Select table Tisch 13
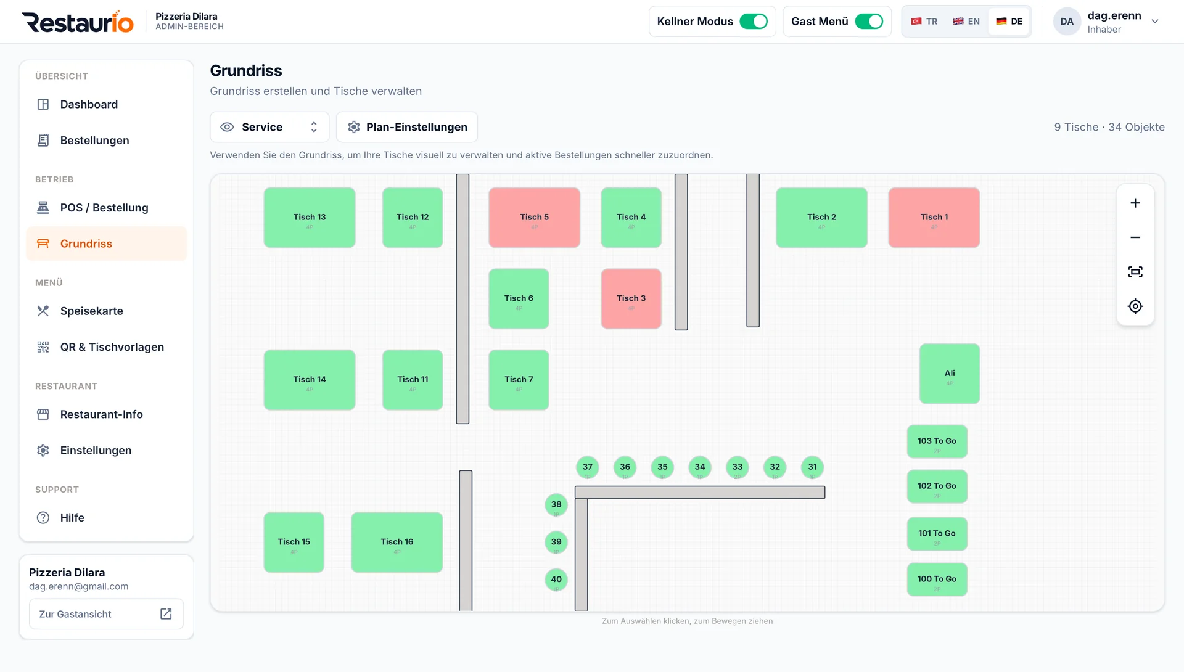Image resolution: width=1184 pixels, height=672 pixels. tap(310, 218)
